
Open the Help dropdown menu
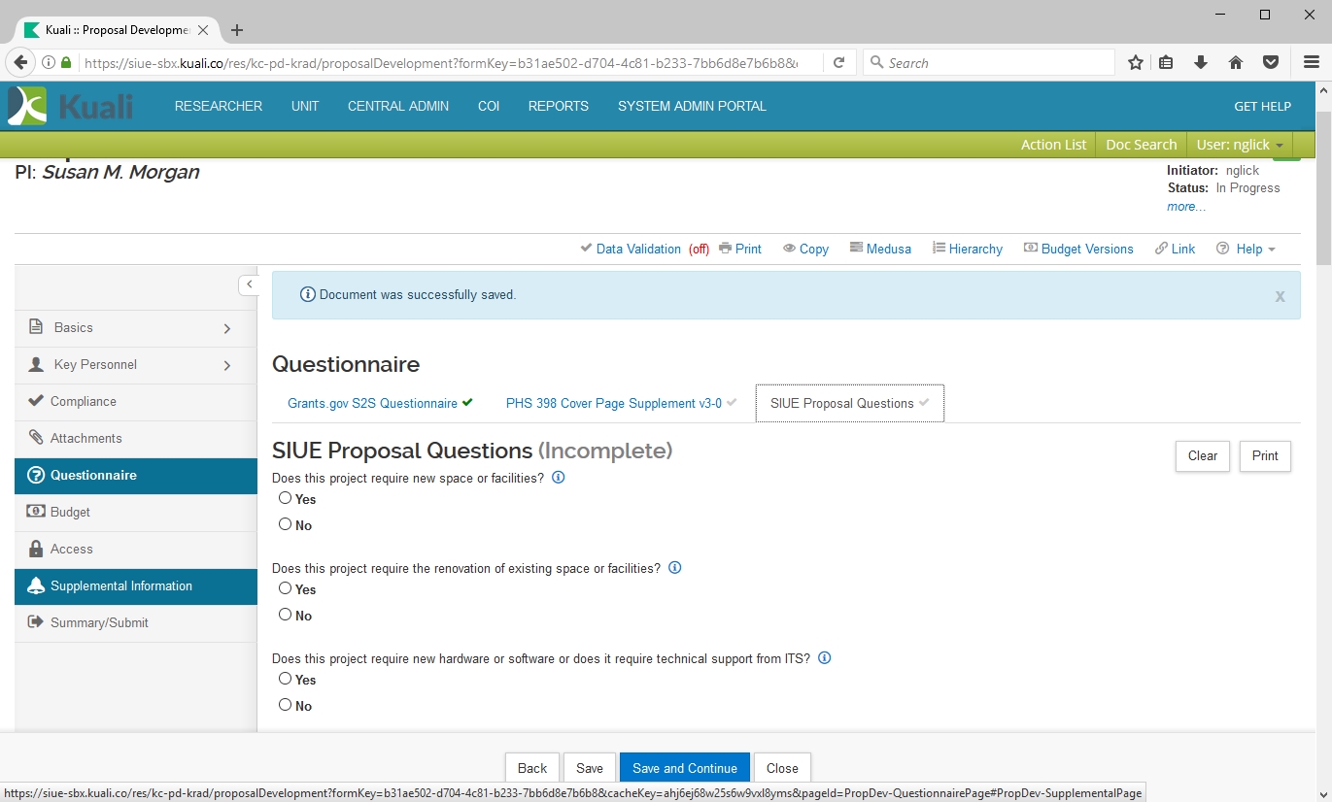point(1247,249)
